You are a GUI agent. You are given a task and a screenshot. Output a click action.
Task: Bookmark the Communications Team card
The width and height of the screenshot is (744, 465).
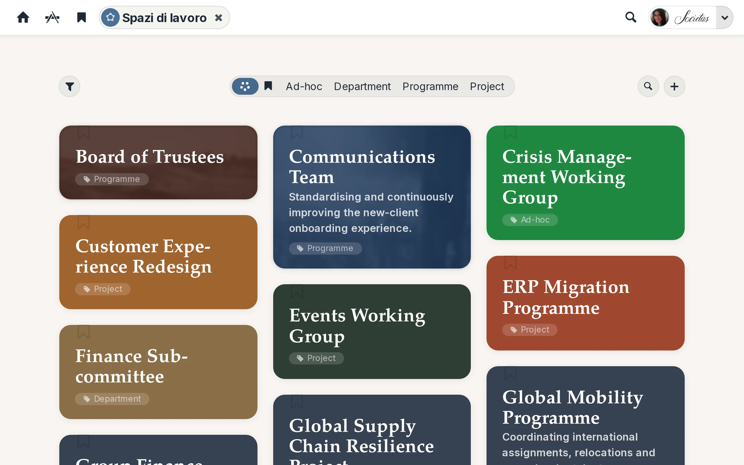[x=297, y=132]
